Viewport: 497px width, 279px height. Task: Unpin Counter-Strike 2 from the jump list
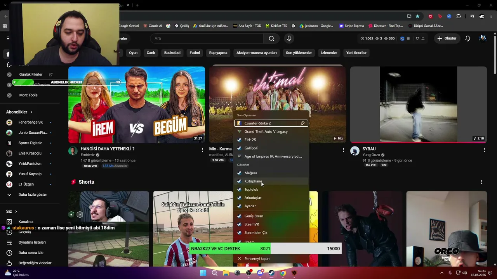(302, 123)
